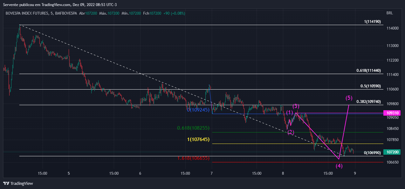Image resolution: width=405 pixels, height=189 pixels.
Task: Click the 0.5(110590) Fibonacci label
Action: click(x=370, y=86)
